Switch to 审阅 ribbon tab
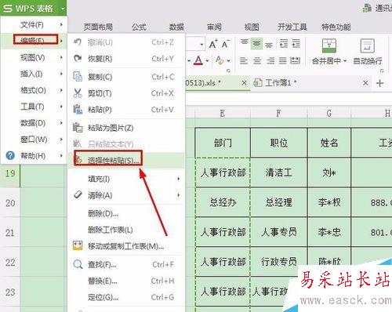 pyautogui.click(x=214, y=27)
